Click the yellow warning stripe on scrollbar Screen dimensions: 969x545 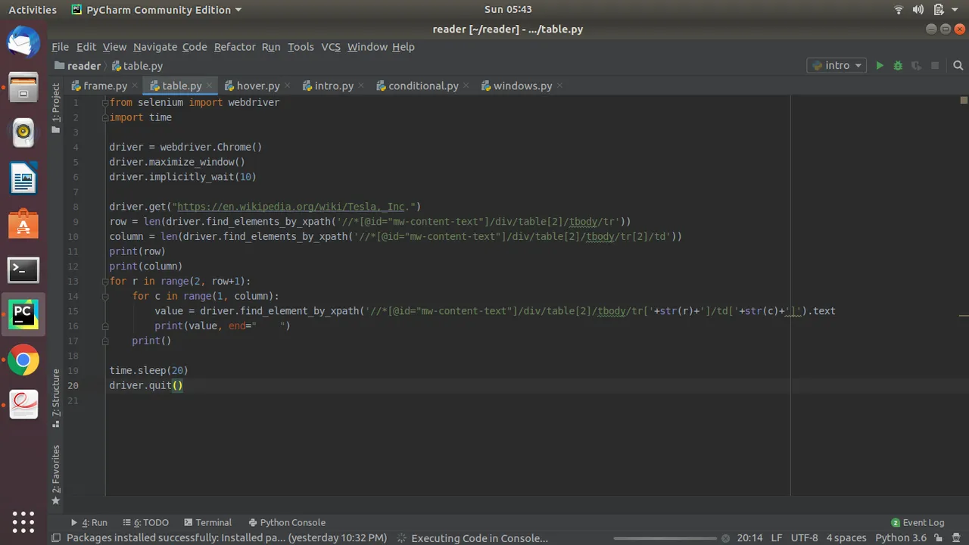pyautogui.click(x=964, y=315)
